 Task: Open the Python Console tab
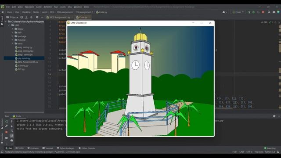[87, 148]
